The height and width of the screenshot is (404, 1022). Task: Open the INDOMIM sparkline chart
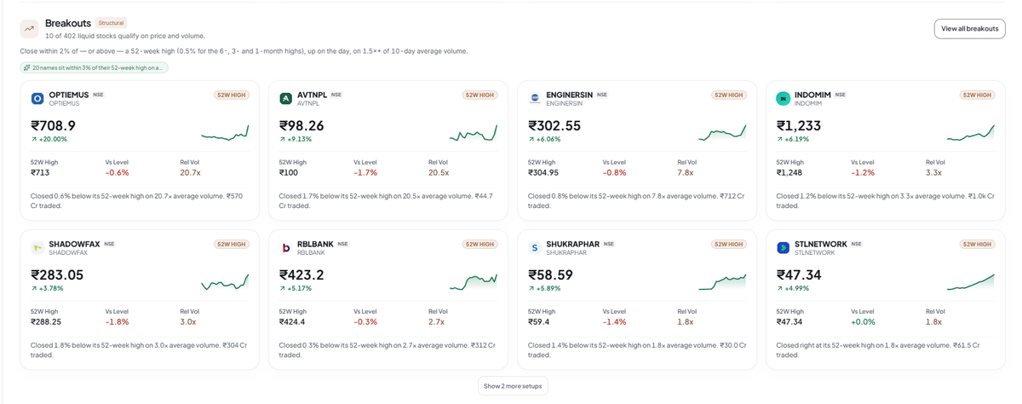[971, 132]
